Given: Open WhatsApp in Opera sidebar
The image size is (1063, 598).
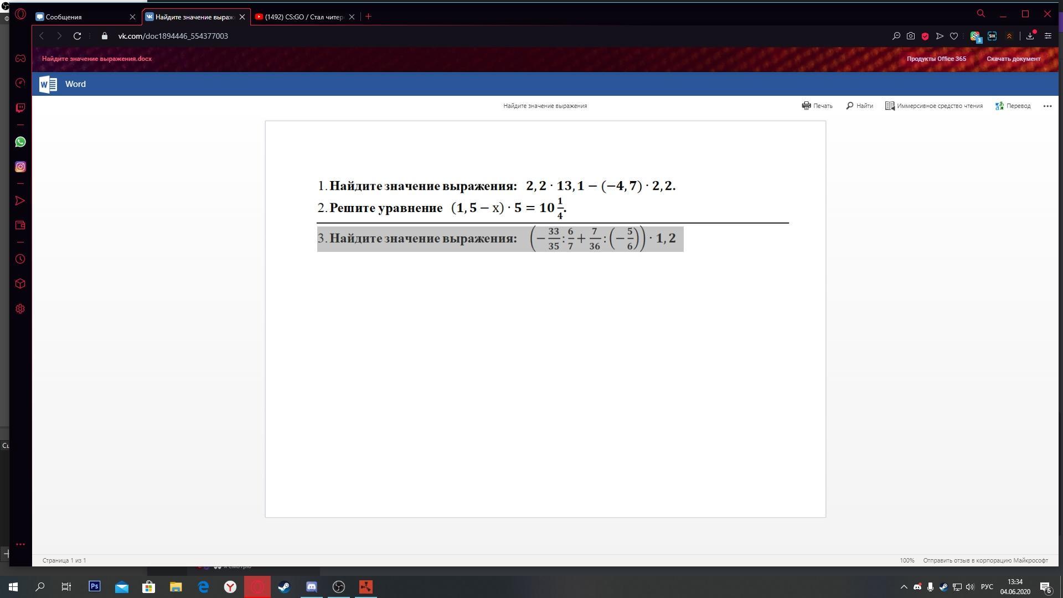Looking at the screenshot, I should pos(20,142).
